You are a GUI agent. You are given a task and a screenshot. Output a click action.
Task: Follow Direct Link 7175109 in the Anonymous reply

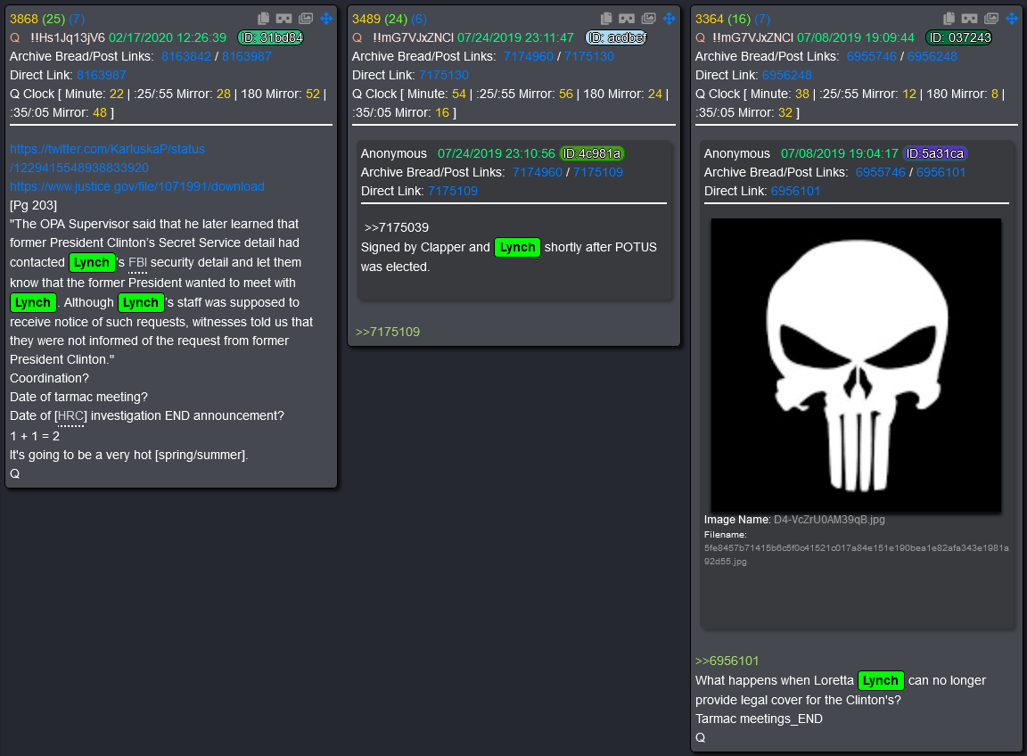[x=453, y=192]
